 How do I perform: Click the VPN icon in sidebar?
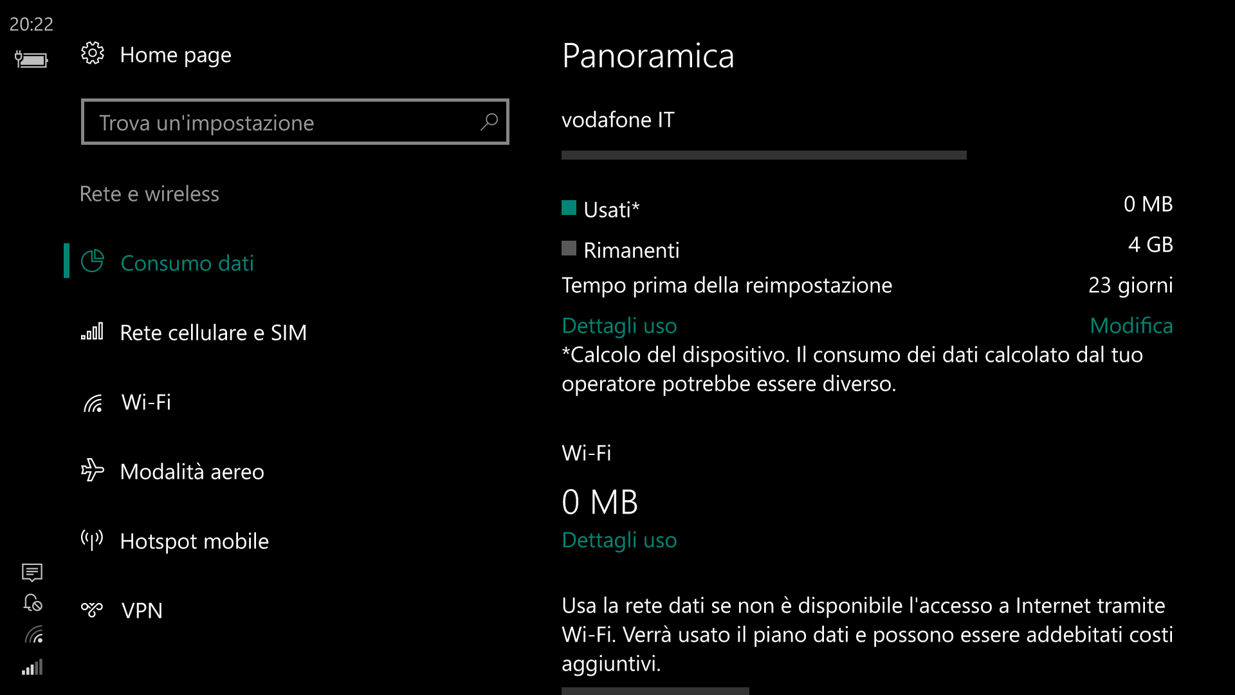92,609
